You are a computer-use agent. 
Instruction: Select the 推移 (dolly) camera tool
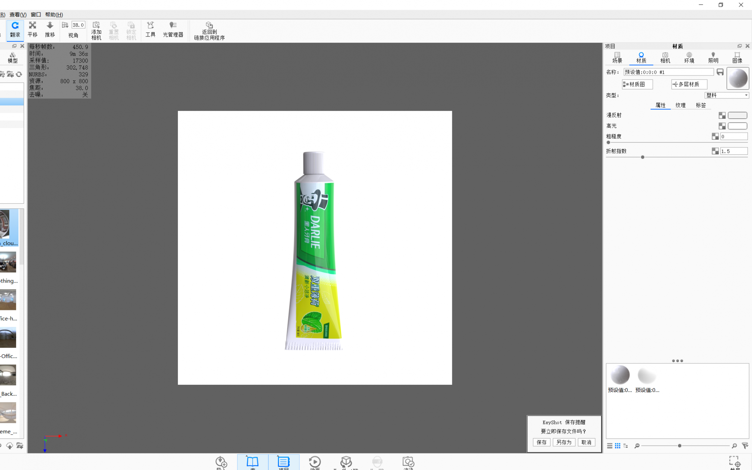[x=50, y=30]
